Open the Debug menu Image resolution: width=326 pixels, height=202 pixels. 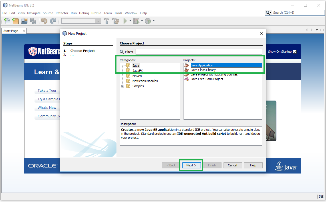click(84, 13)
